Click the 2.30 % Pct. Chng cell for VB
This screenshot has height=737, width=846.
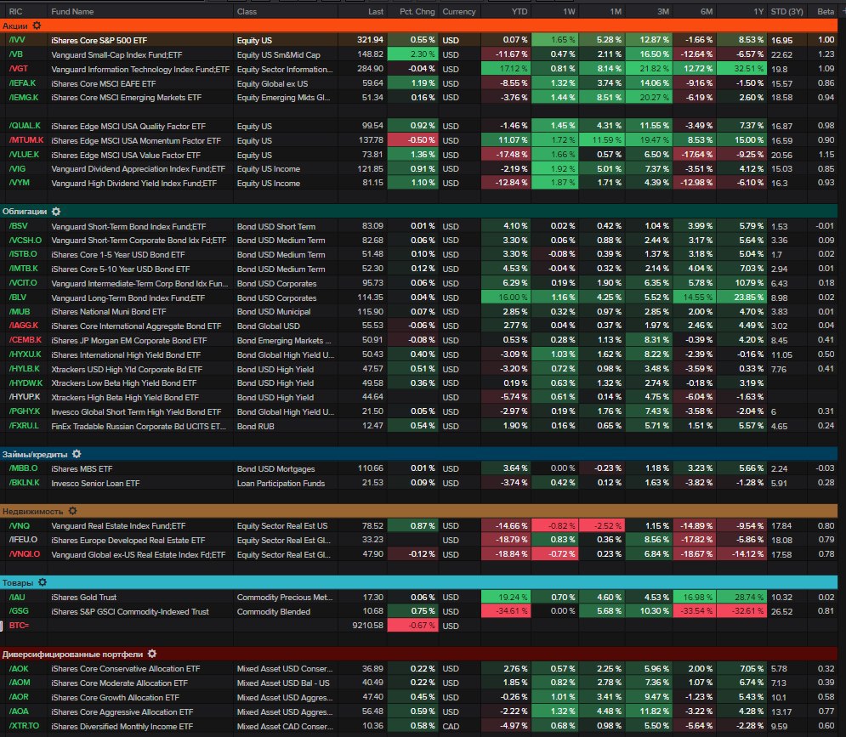412,54
